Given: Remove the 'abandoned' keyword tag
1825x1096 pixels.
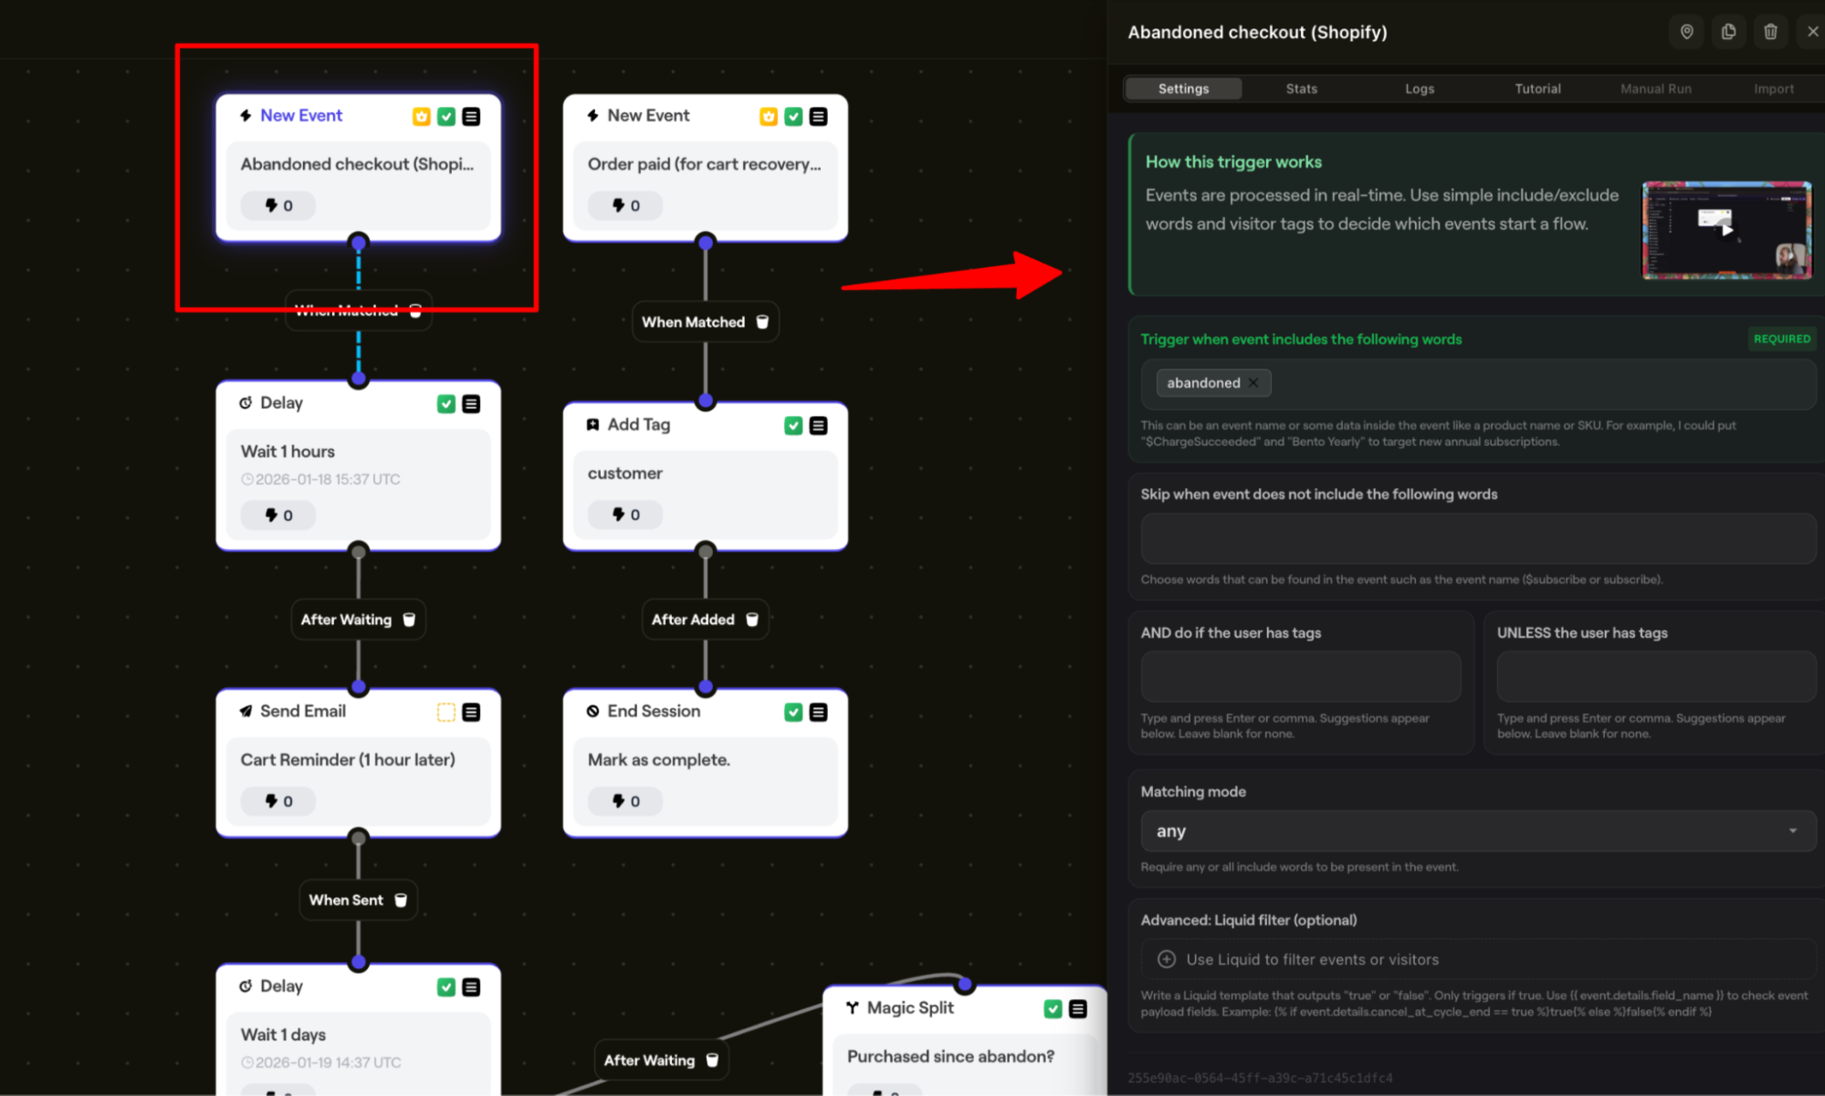Looking at the screenshot, I should coord(1253,383).
